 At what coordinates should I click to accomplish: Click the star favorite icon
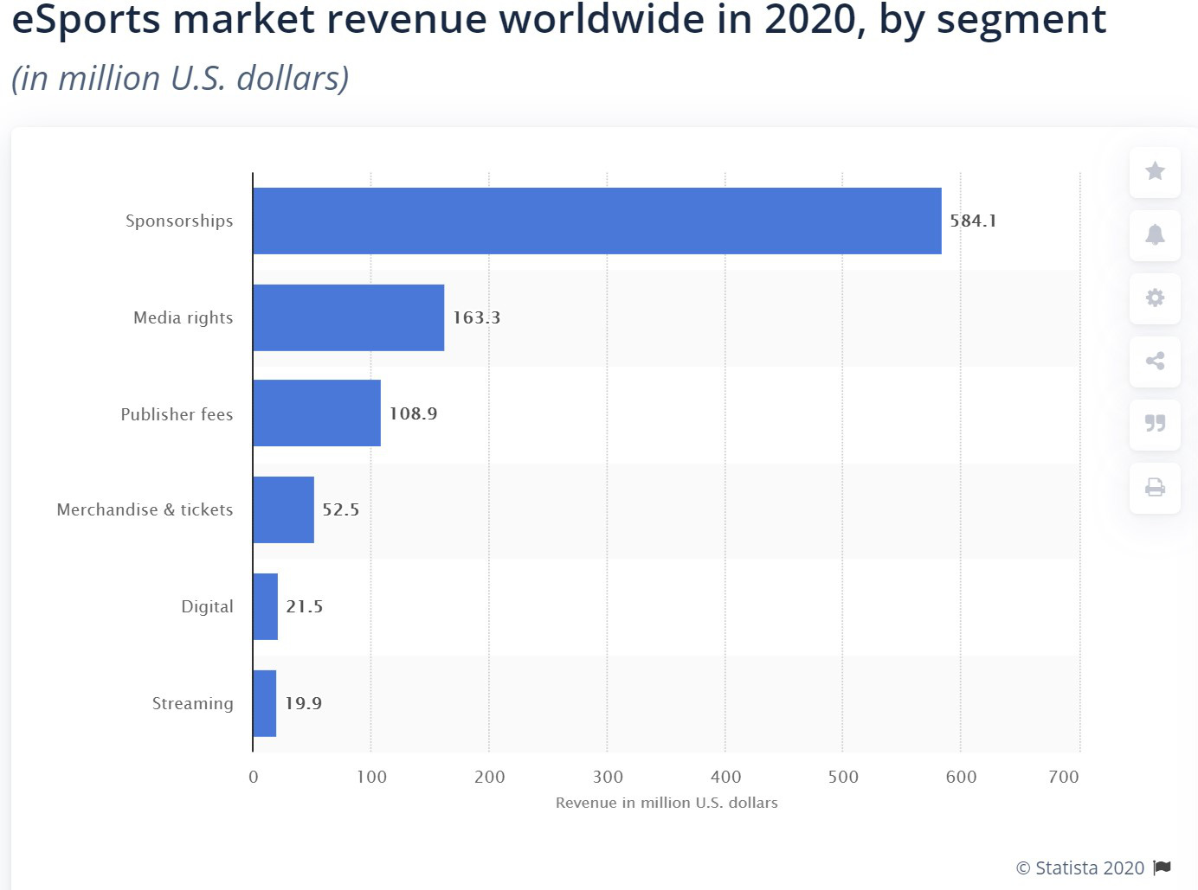[x=1155, y=171]
